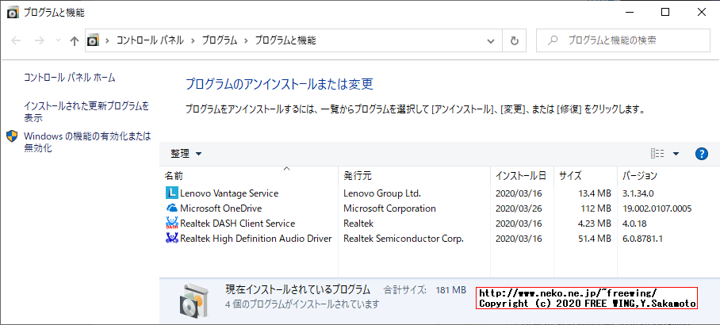720x325 pixels.
Task: Open help with the blue question mark icon
Action: coord(702,154)
